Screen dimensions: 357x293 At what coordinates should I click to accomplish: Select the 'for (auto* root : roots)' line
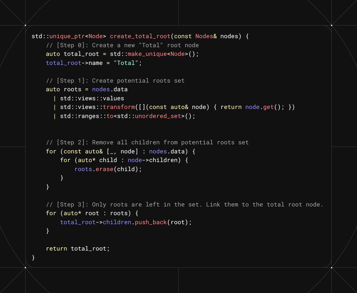(x=93, y=213)
